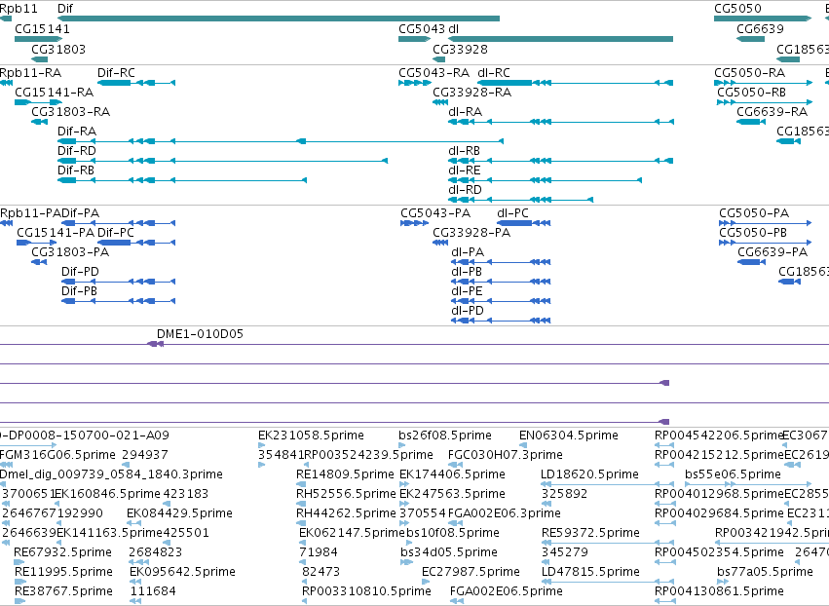This screenshot has width=829, height=606.
Task: Click the Dif-RD transcript label
Action: point(77,151)
